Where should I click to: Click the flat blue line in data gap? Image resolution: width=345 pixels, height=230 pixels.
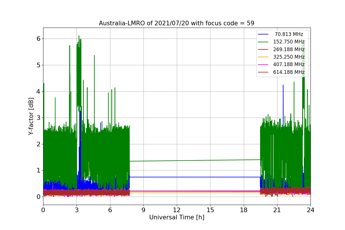(x=195, y=177)
